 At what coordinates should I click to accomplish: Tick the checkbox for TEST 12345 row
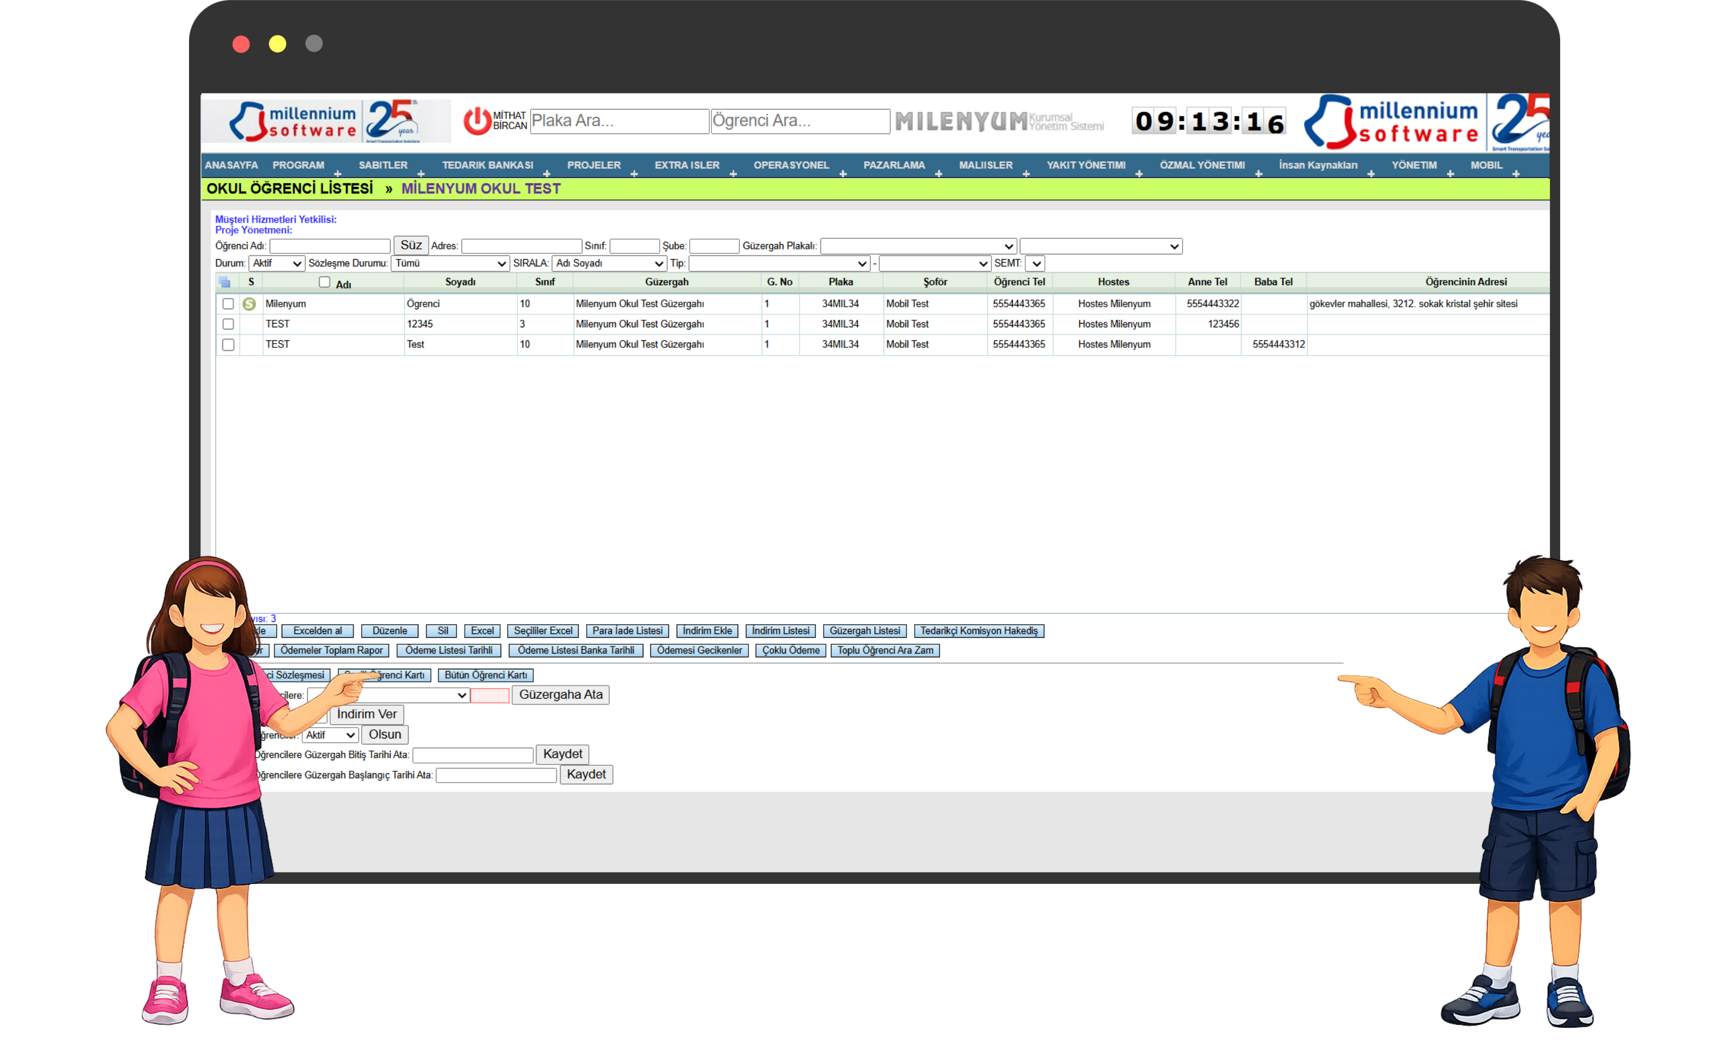point(228,325)
